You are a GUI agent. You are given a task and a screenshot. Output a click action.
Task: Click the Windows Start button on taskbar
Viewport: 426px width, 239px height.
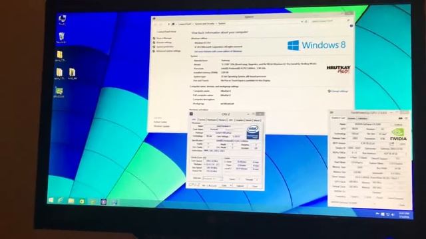tap(51, 200)
